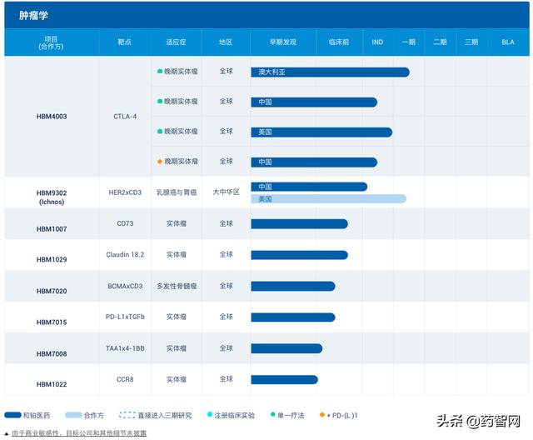Click orange diamond beside 晚期实体瘤 in table
Image resolution: width=533 pixels, height=440 pixels.
click(x=160, y=162)
